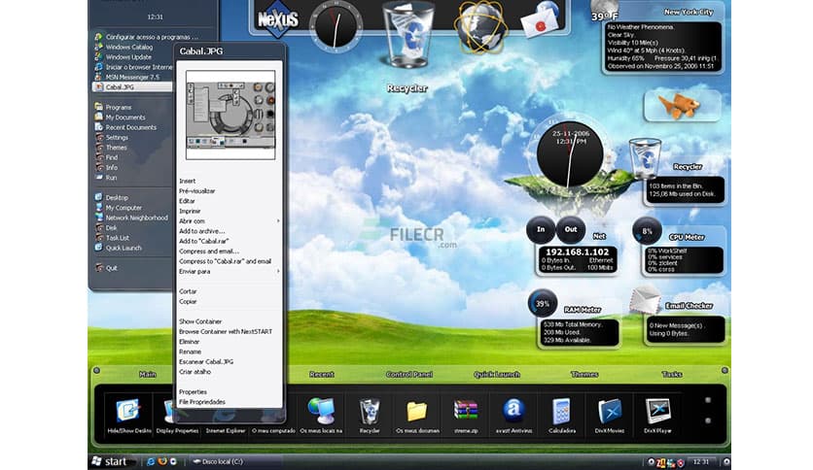Click the Nexus logo in top dock
Screen dimensions: 813x470
(x=278, y=19)
